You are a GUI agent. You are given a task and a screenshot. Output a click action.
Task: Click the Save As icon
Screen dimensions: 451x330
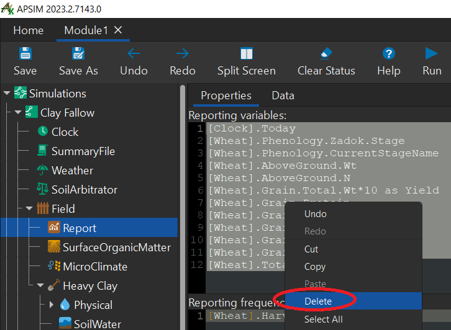coord(78,53)
